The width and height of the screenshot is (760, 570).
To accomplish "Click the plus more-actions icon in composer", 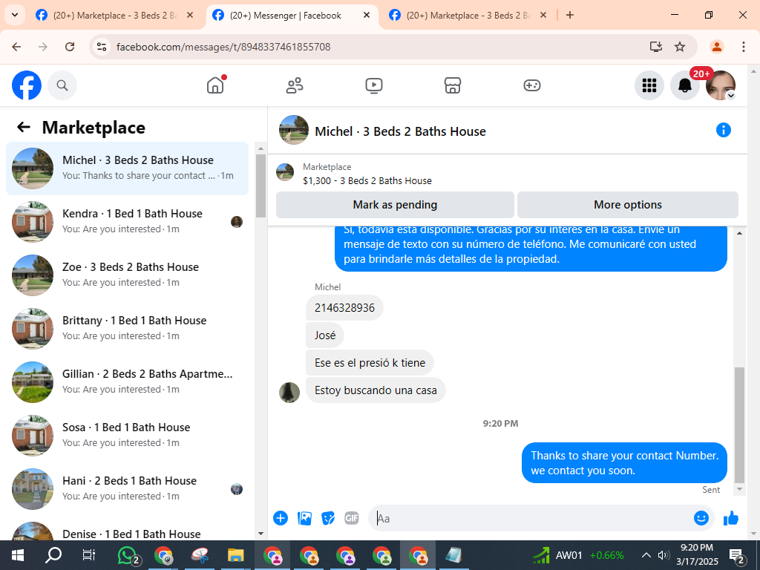I will pos(281,518).
